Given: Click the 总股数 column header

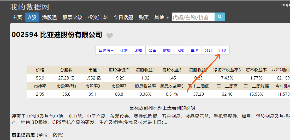Looking at the screenshot, I should pyautogui.click(x=66, y=70).
